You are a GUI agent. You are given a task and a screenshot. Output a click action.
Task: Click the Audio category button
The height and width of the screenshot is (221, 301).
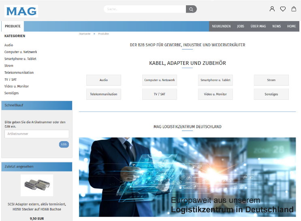[x=104, y=80]
